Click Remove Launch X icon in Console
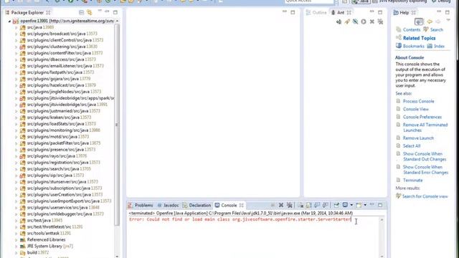Viewport: 459px width, 258px height. coord(281,205)
